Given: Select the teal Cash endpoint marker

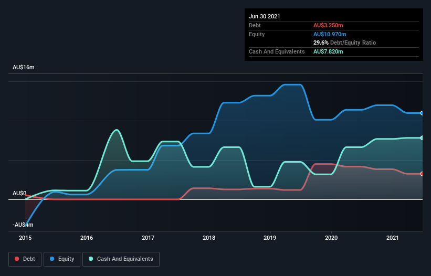Looking at the screenshot, I should 422,138.
